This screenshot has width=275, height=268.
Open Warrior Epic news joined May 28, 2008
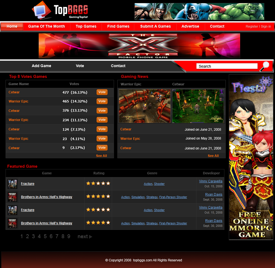[x=130, y=138]
